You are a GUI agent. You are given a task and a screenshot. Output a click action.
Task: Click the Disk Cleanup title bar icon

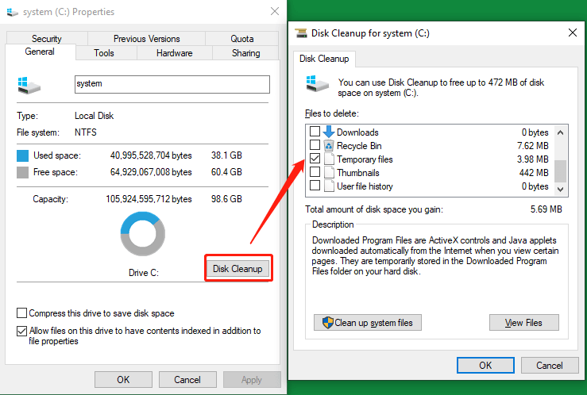(x=301, y=33)
